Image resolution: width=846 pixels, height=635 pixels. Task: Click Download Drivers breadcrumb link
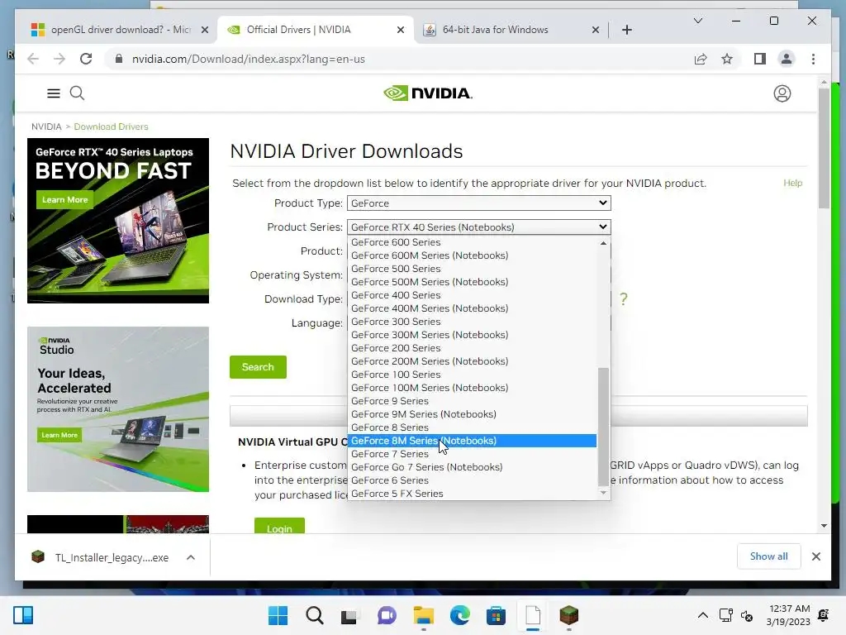(x=112, y=127)
